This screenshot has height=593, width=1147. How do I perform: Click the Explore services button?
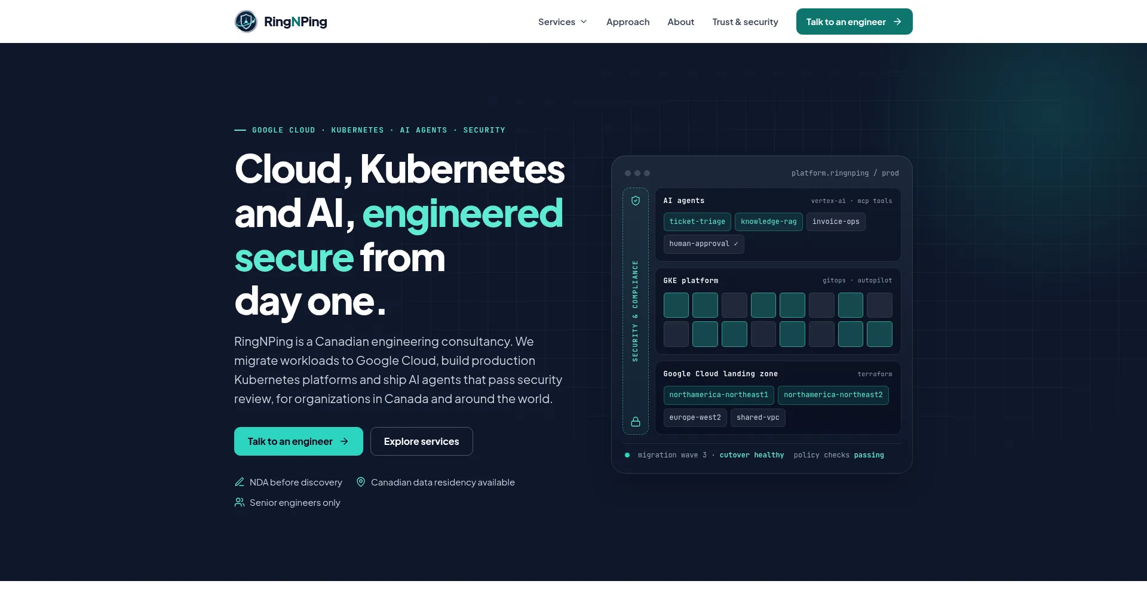[422, 441]
